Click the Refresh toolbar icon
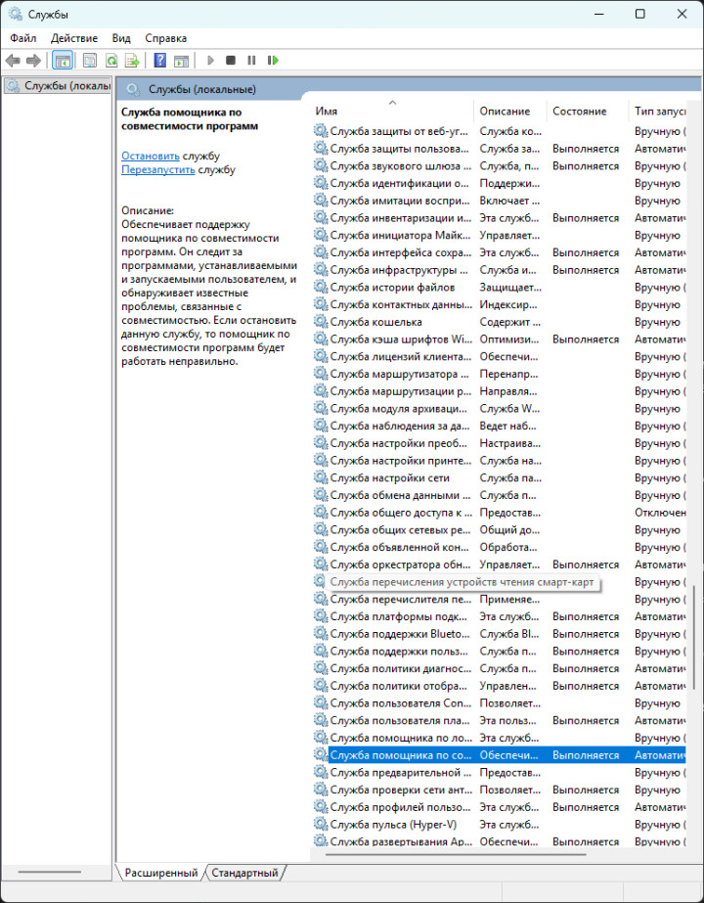The image size is (704, 903). coord(111,61)
